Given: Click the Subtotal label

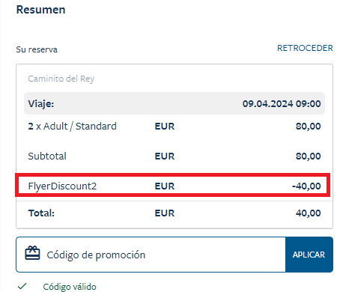Looking at the screenshot, I should [47, 156].
